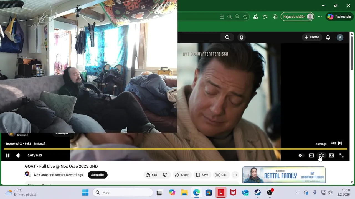Enter fullscreen mode in video player
Viewport: 355px width, 199px height.
tap(341, 156)
